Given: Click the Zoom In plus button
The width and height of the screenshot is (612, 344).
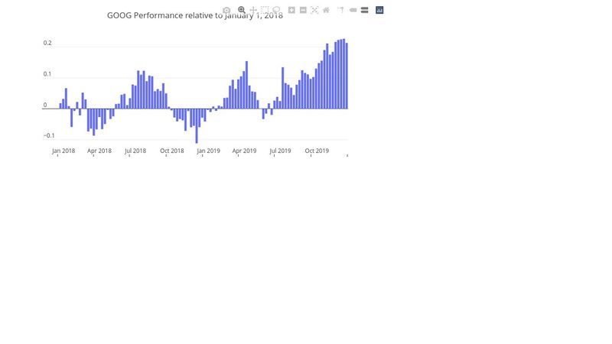Looking at the screenshot, I should click(x=291, y=10).
